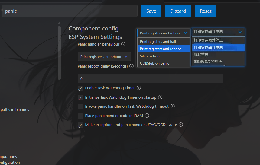
Task: Show info for Initialize Task Watchdog Timer on startup
Action: (x=160, y=97)
